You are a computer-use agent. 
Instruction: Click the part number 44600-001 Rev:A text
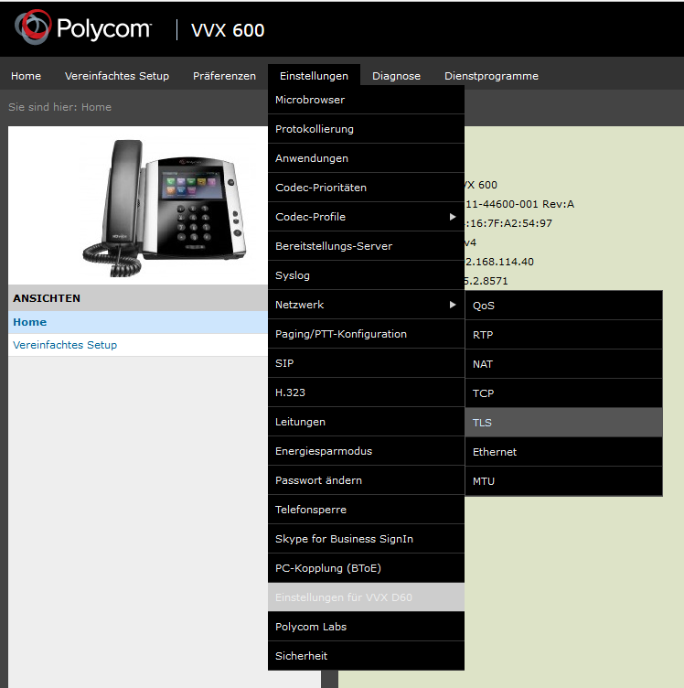point(519,204)
